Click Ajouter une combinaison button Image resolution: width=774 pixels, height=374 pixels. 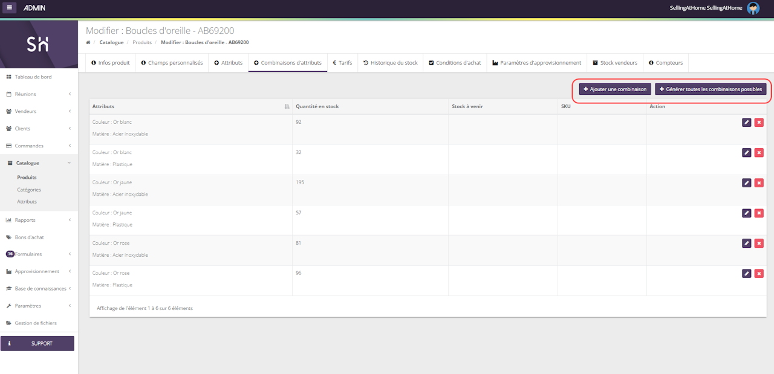[614, 89]
